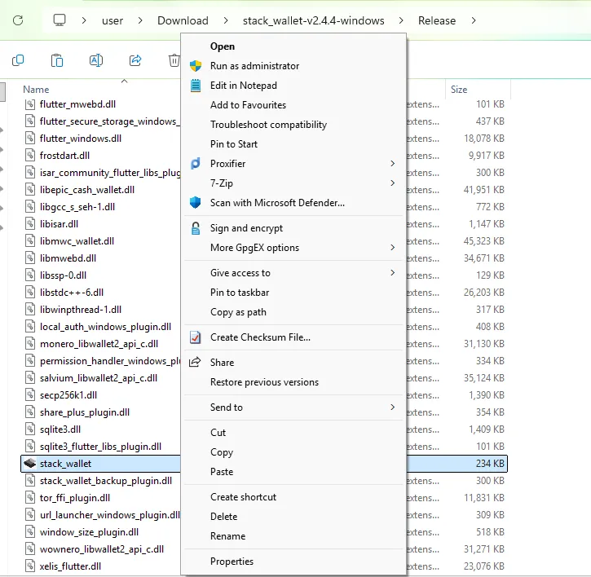Select the file monero_libwallet2_api_c.dll
The image size is (591, 577).
[x=99, y=344]
